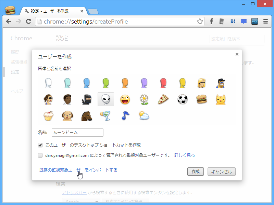Select the 設定 - ユーザーを作成 tab

click(x=53, y=11)
